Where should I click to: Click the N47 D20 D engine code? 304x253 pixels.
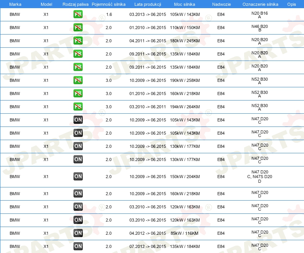tap(260, 194)
